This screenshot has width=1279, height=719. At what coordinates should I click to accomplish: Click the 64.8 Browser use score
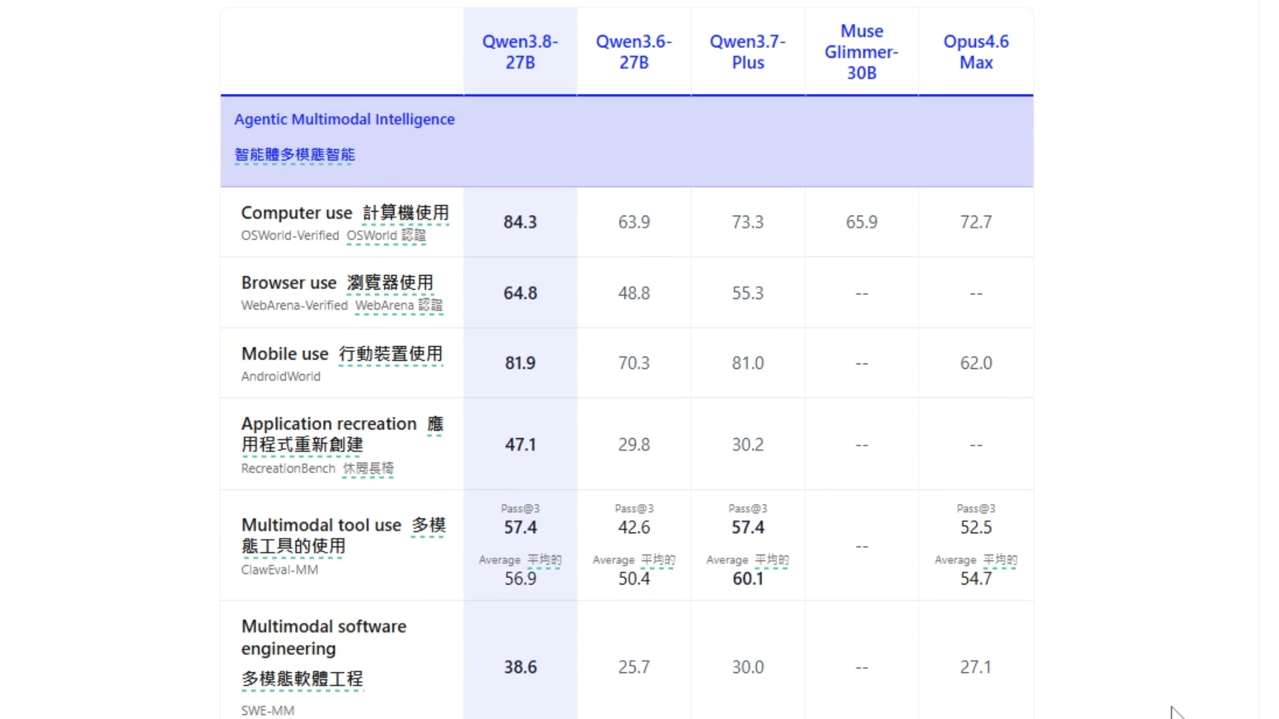click(x=520, y=293)
